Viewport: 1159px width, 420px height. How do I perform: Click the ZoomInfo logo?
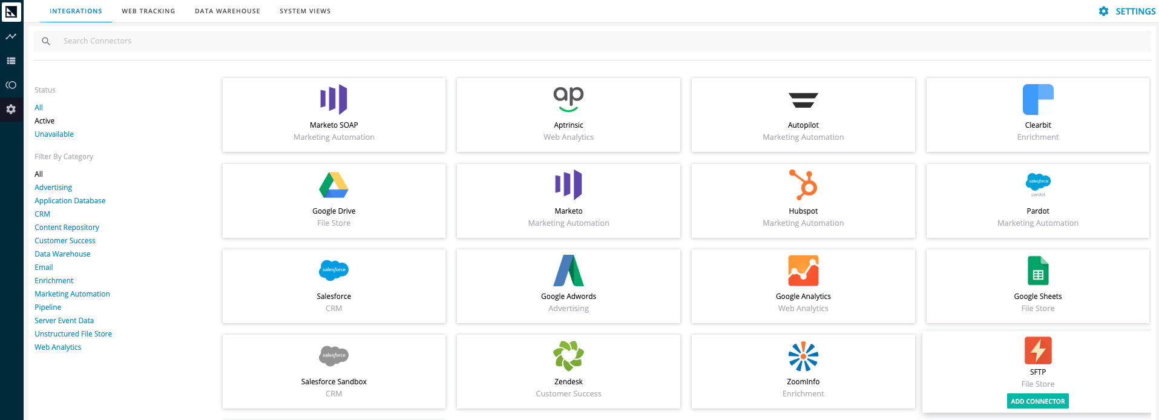tap(803, 356)
